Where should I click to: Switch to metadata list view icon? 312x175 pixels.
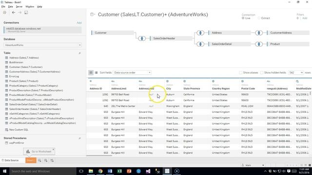click(x=97, y=72)
